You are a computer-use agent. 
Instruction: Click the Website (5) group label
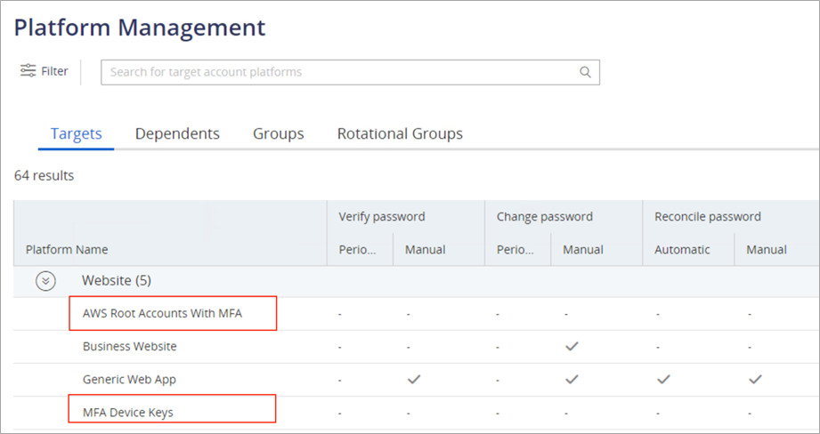pos(116,281)
